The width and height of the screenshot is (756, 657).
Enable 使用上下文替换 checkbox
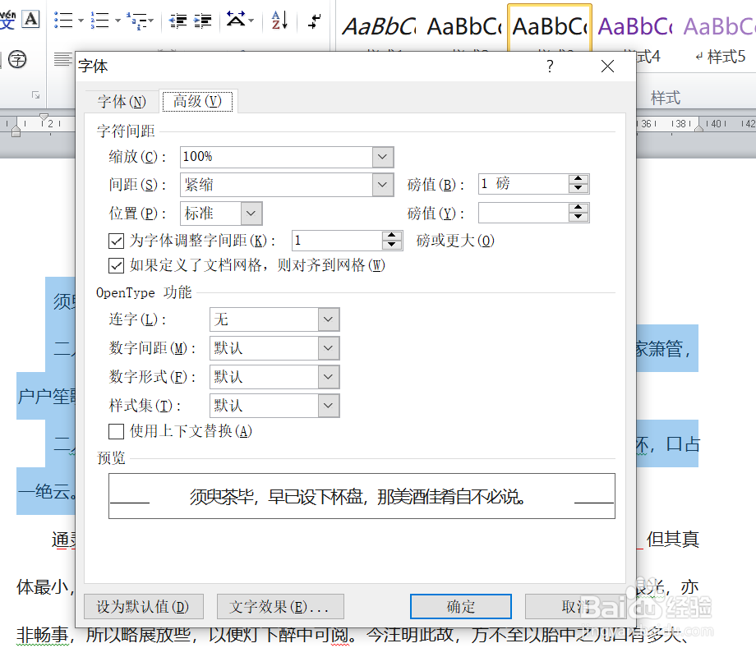[118, 432]
